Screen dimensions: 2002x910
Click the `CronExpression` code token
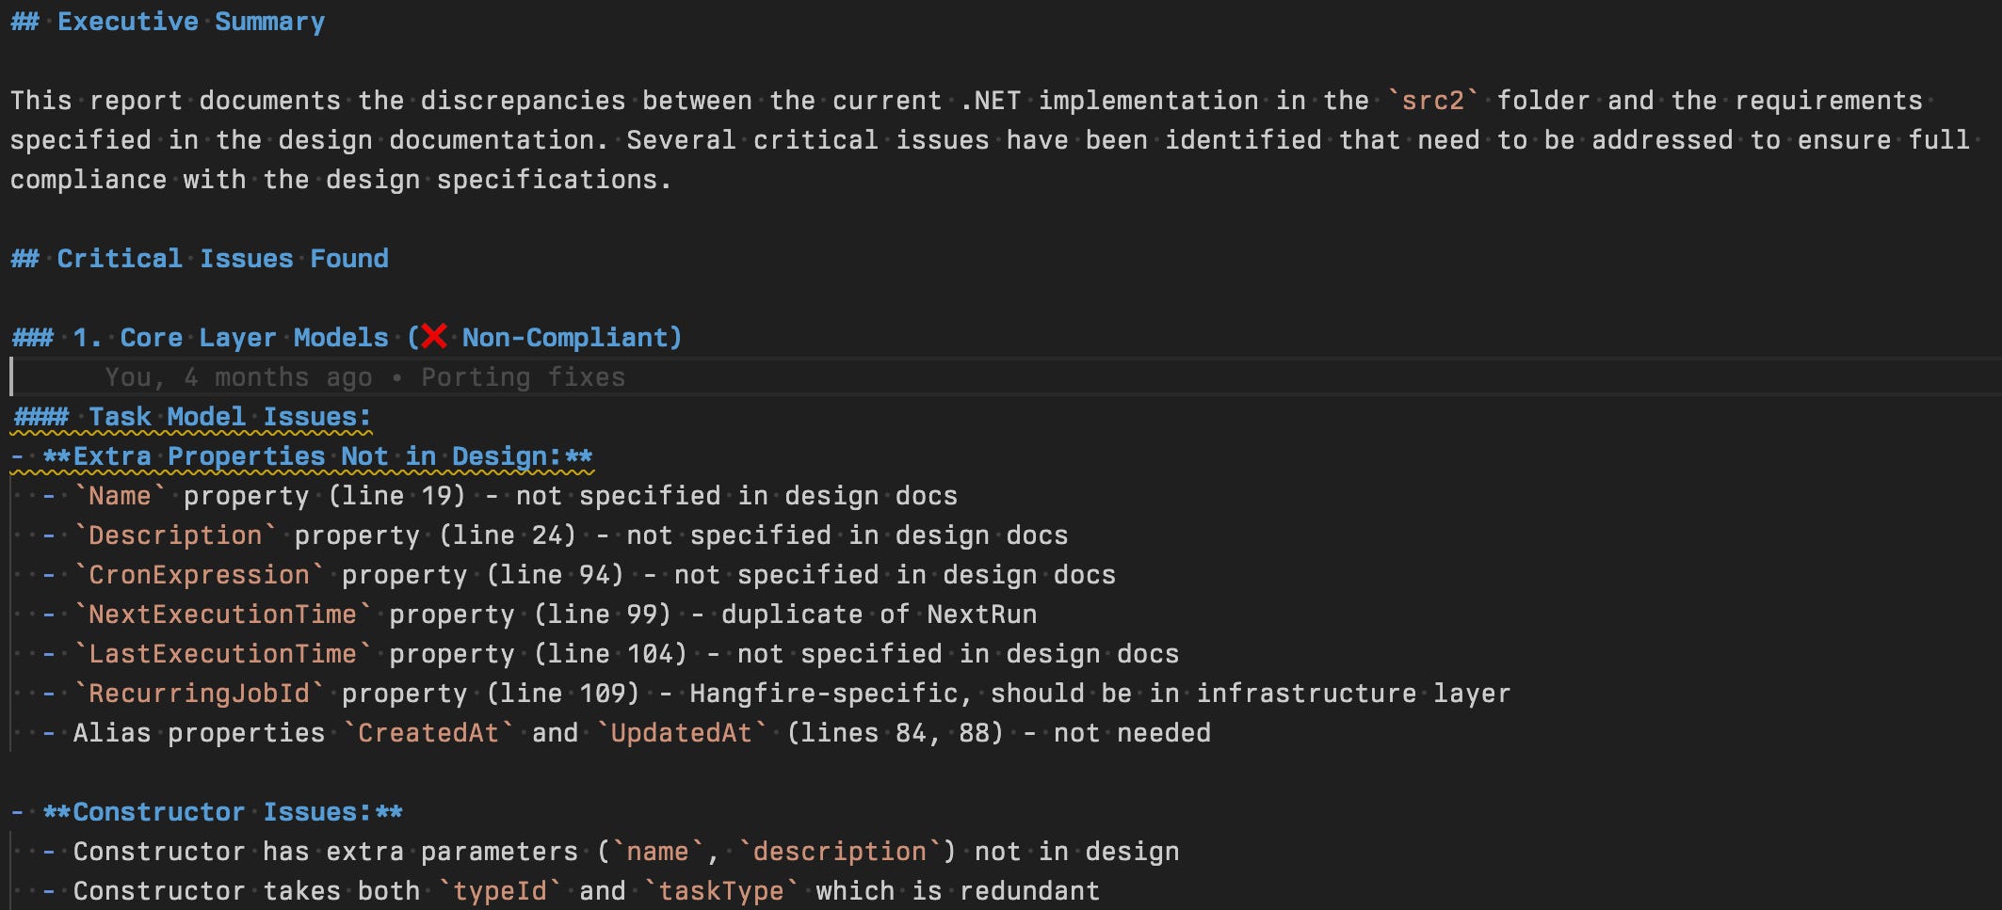(x=199, y=575)
